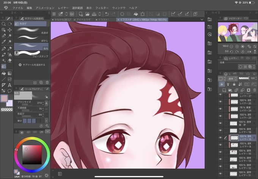Hide layer レイヤー 9 with eye icon
Image resolution: width=258 pixels, height=179 pixels.
(x=220, y=145)
